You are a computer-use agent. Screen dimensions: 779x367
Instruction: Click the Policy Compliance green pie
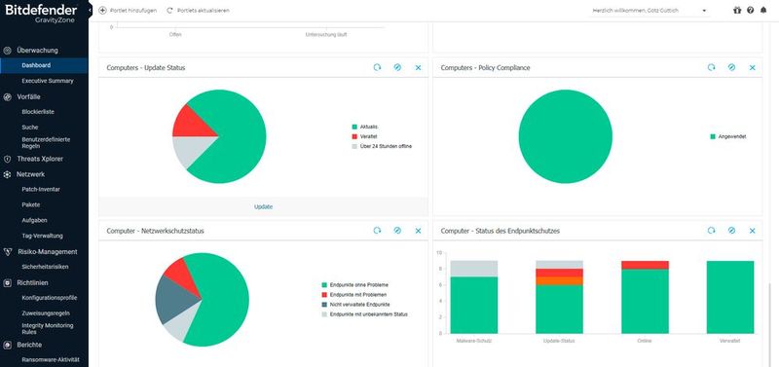[566, 136]
